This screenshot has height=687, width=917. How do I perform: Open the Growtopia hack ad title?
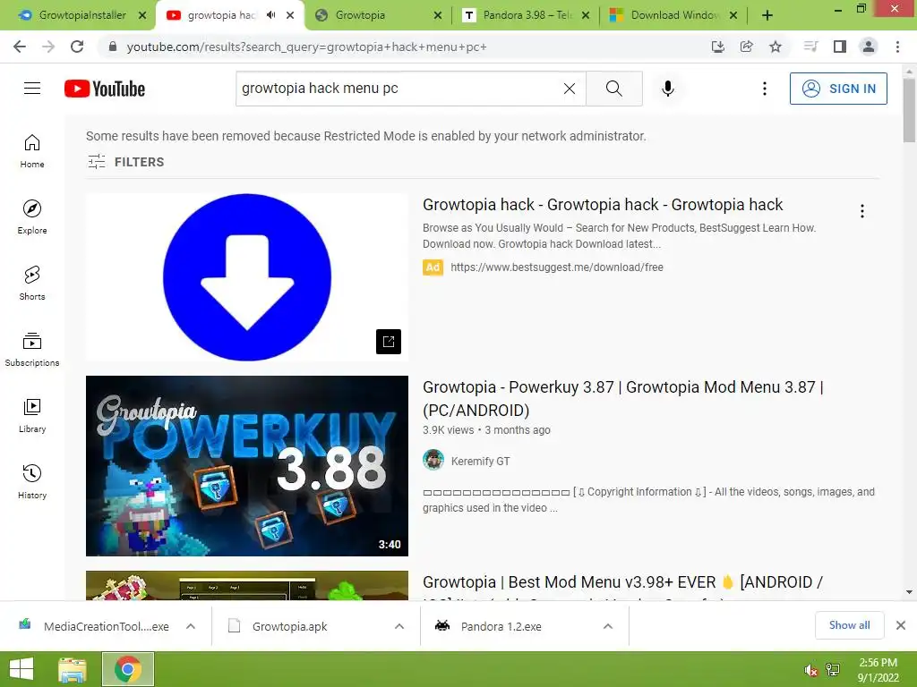click(x=603, y=205)
